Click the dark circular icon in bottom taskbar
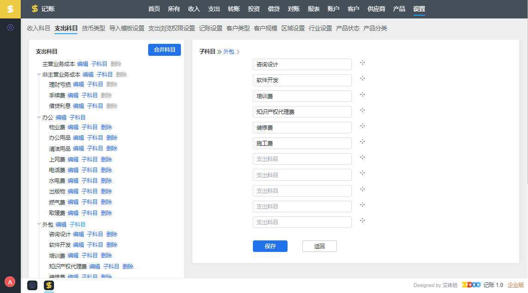528x293 pixels. coord(32,286)
